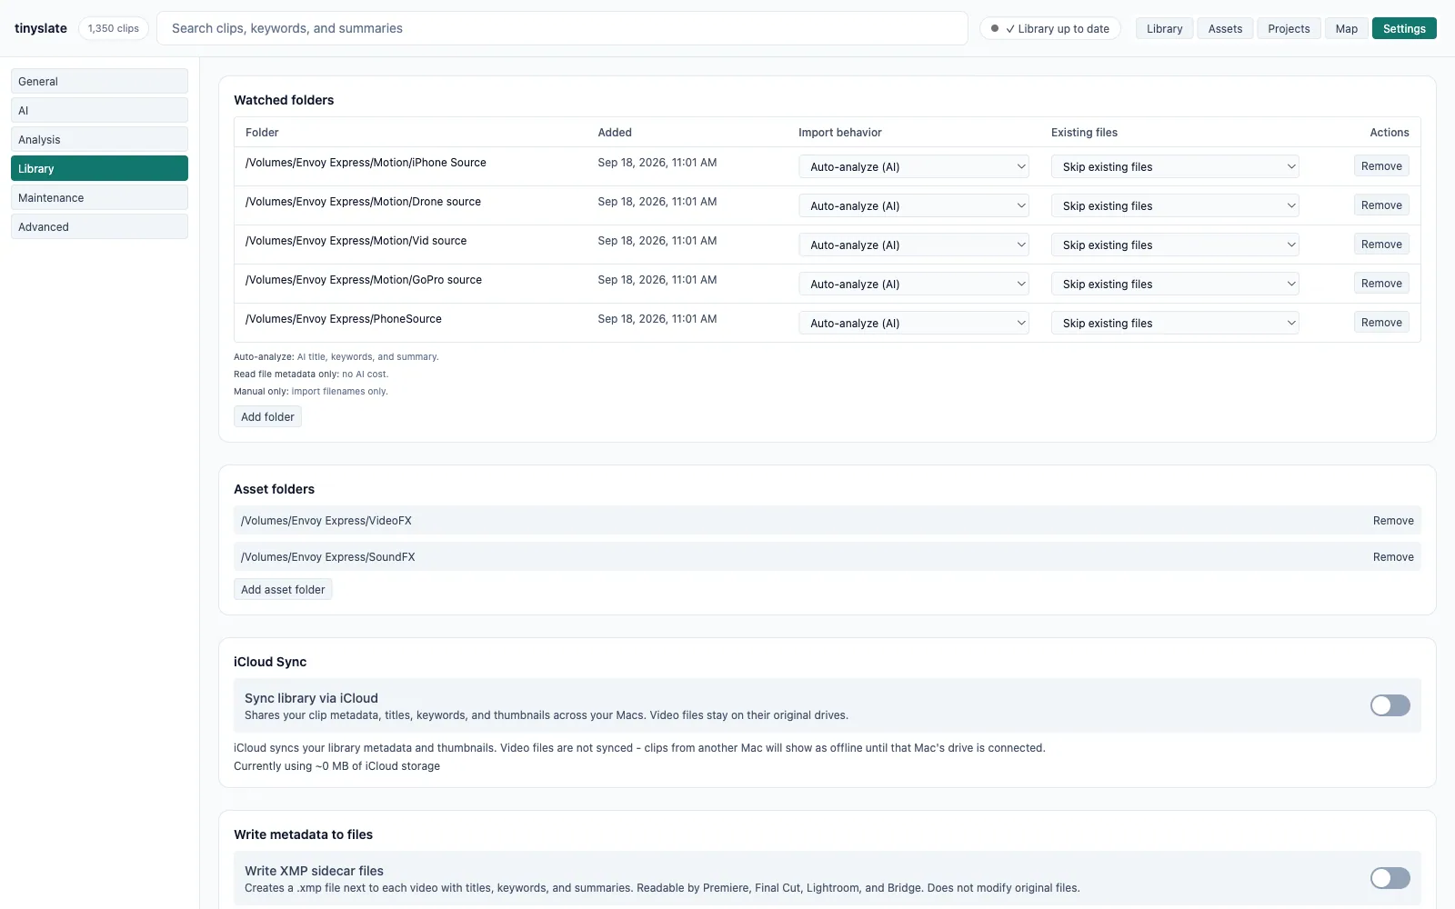This screenshot has width=1455, height=909.
Task: Open the Assets tab
Action: (x=1225, y=28)
